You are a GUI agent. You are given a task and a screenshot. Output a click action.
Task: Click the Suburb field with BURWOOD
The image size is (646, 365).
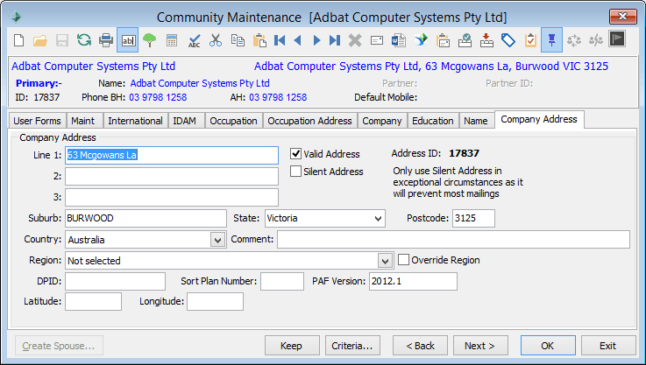pos(146,218)
